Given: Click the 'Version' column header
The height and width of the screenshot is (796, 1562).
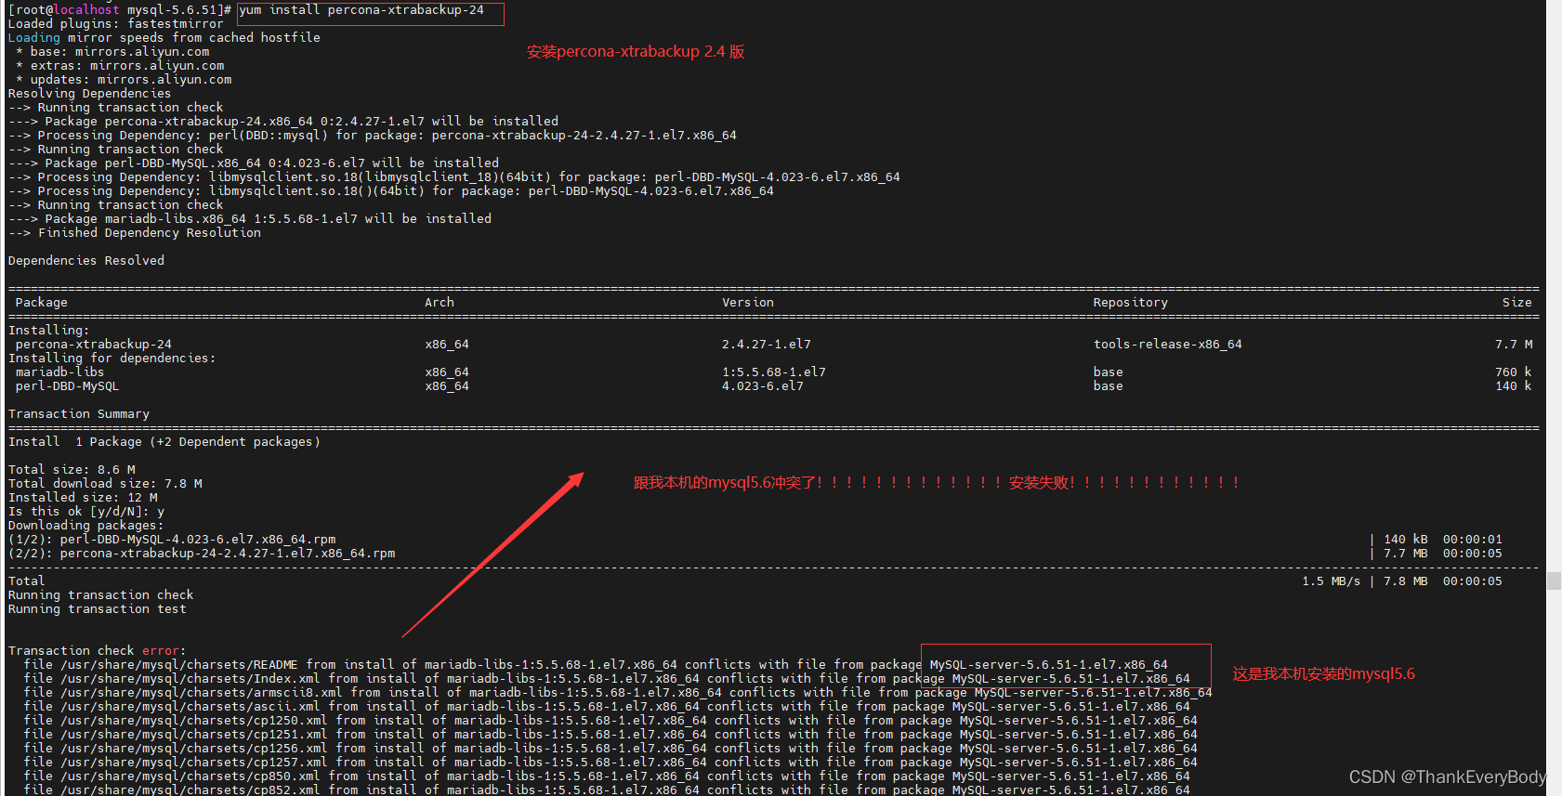Looking at the screenshot, I should [x=748, y=303].
